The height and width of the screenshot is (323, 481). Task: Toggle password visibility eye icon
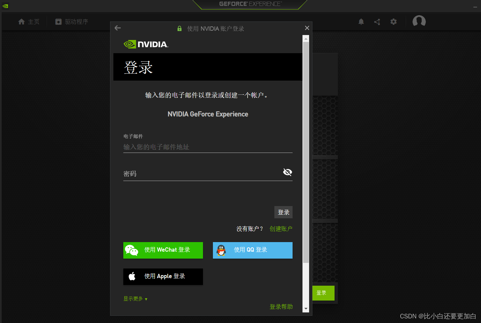[x=288, y=172]
